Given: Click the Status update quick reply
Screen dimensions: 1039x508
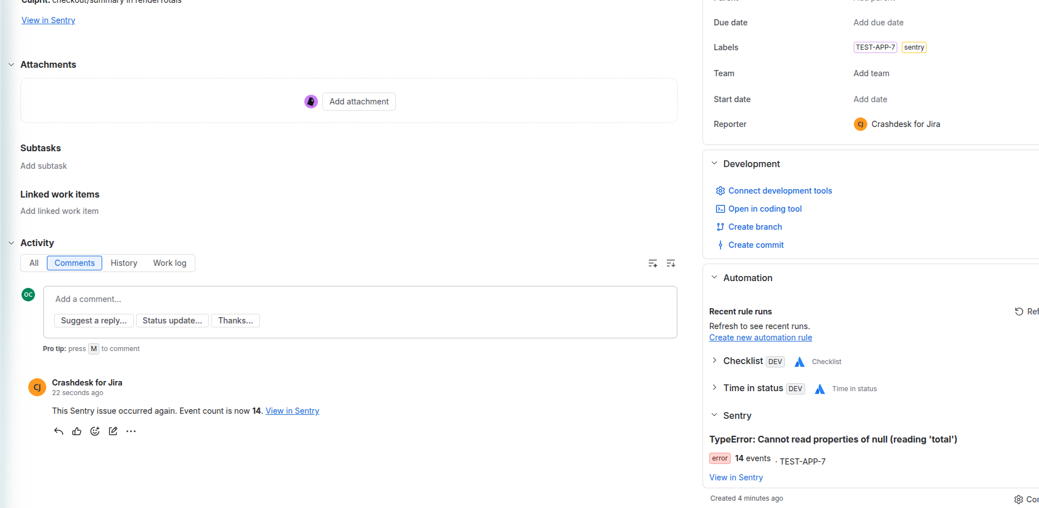Looking at the screenshot, I should (172, 321).
